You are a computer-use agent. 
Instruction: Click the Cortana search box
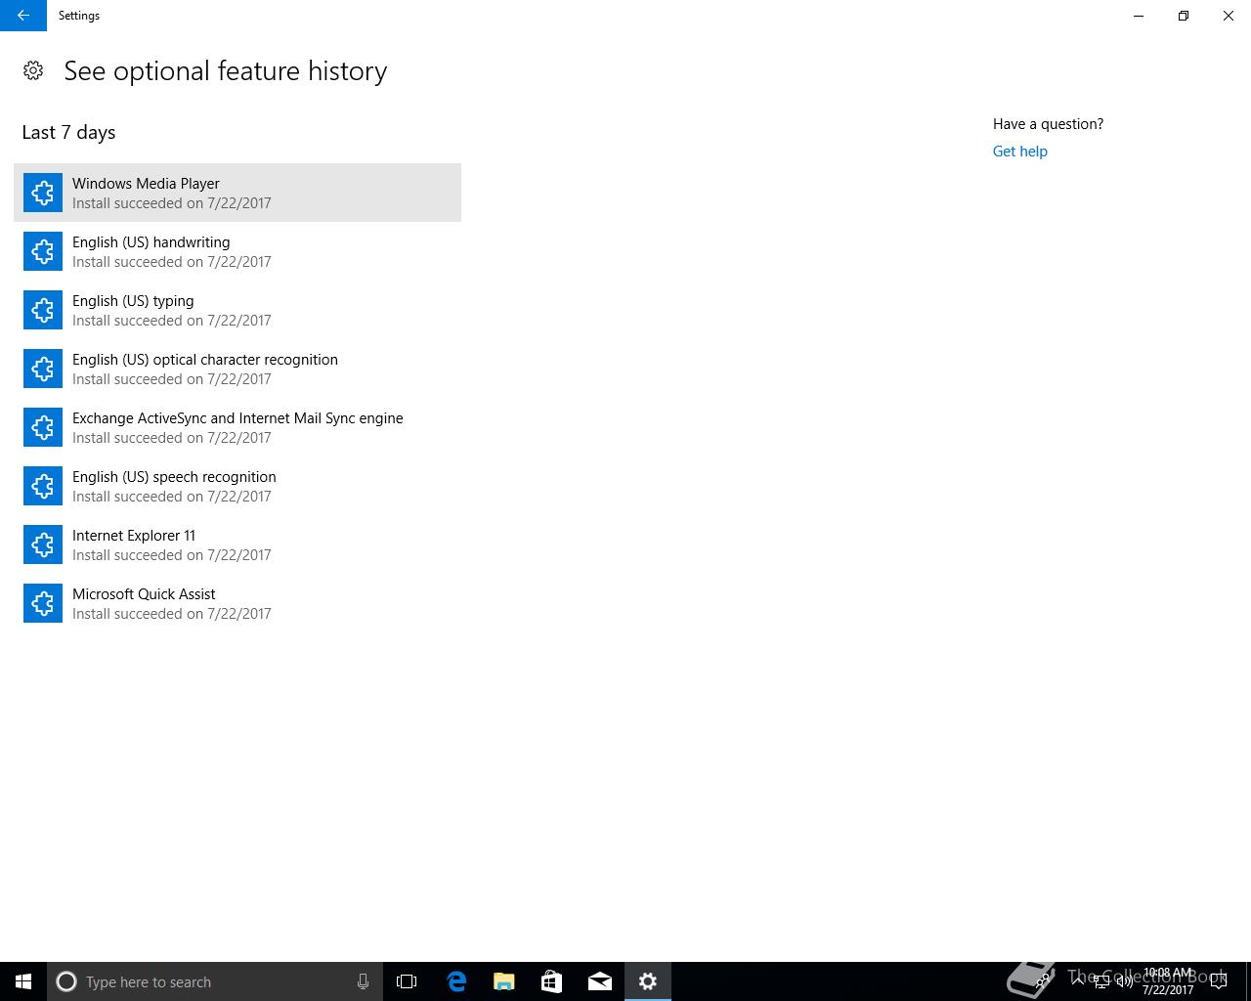point(214,981)
